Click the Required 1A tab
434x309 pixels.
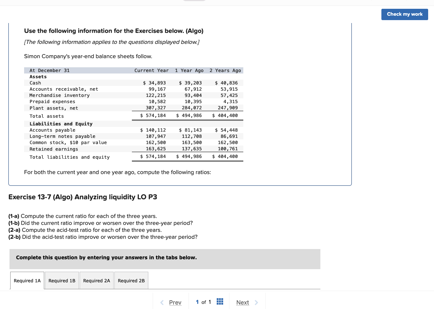(x=27, y=280)
